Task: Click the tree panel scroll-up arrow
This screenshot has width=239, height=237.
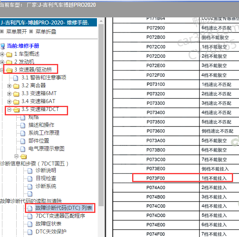Action: [101, 21]
